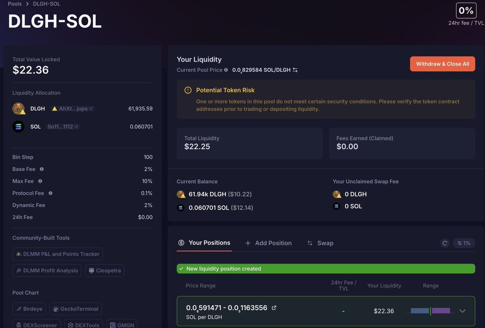The width and height of the screenshot is (485, 328).
Task: Open SOL contract address So11...1112 link
Action: coord(62,127)
